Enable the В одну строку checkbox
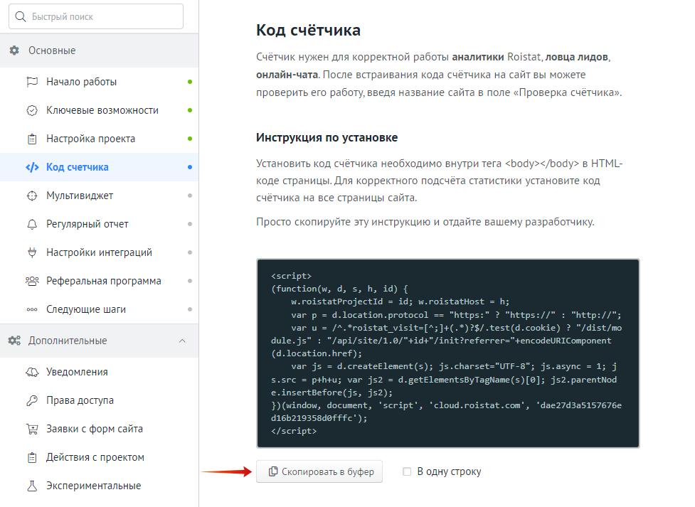The width and height of the screenshot is (695, 507). (x=407, y=471)
